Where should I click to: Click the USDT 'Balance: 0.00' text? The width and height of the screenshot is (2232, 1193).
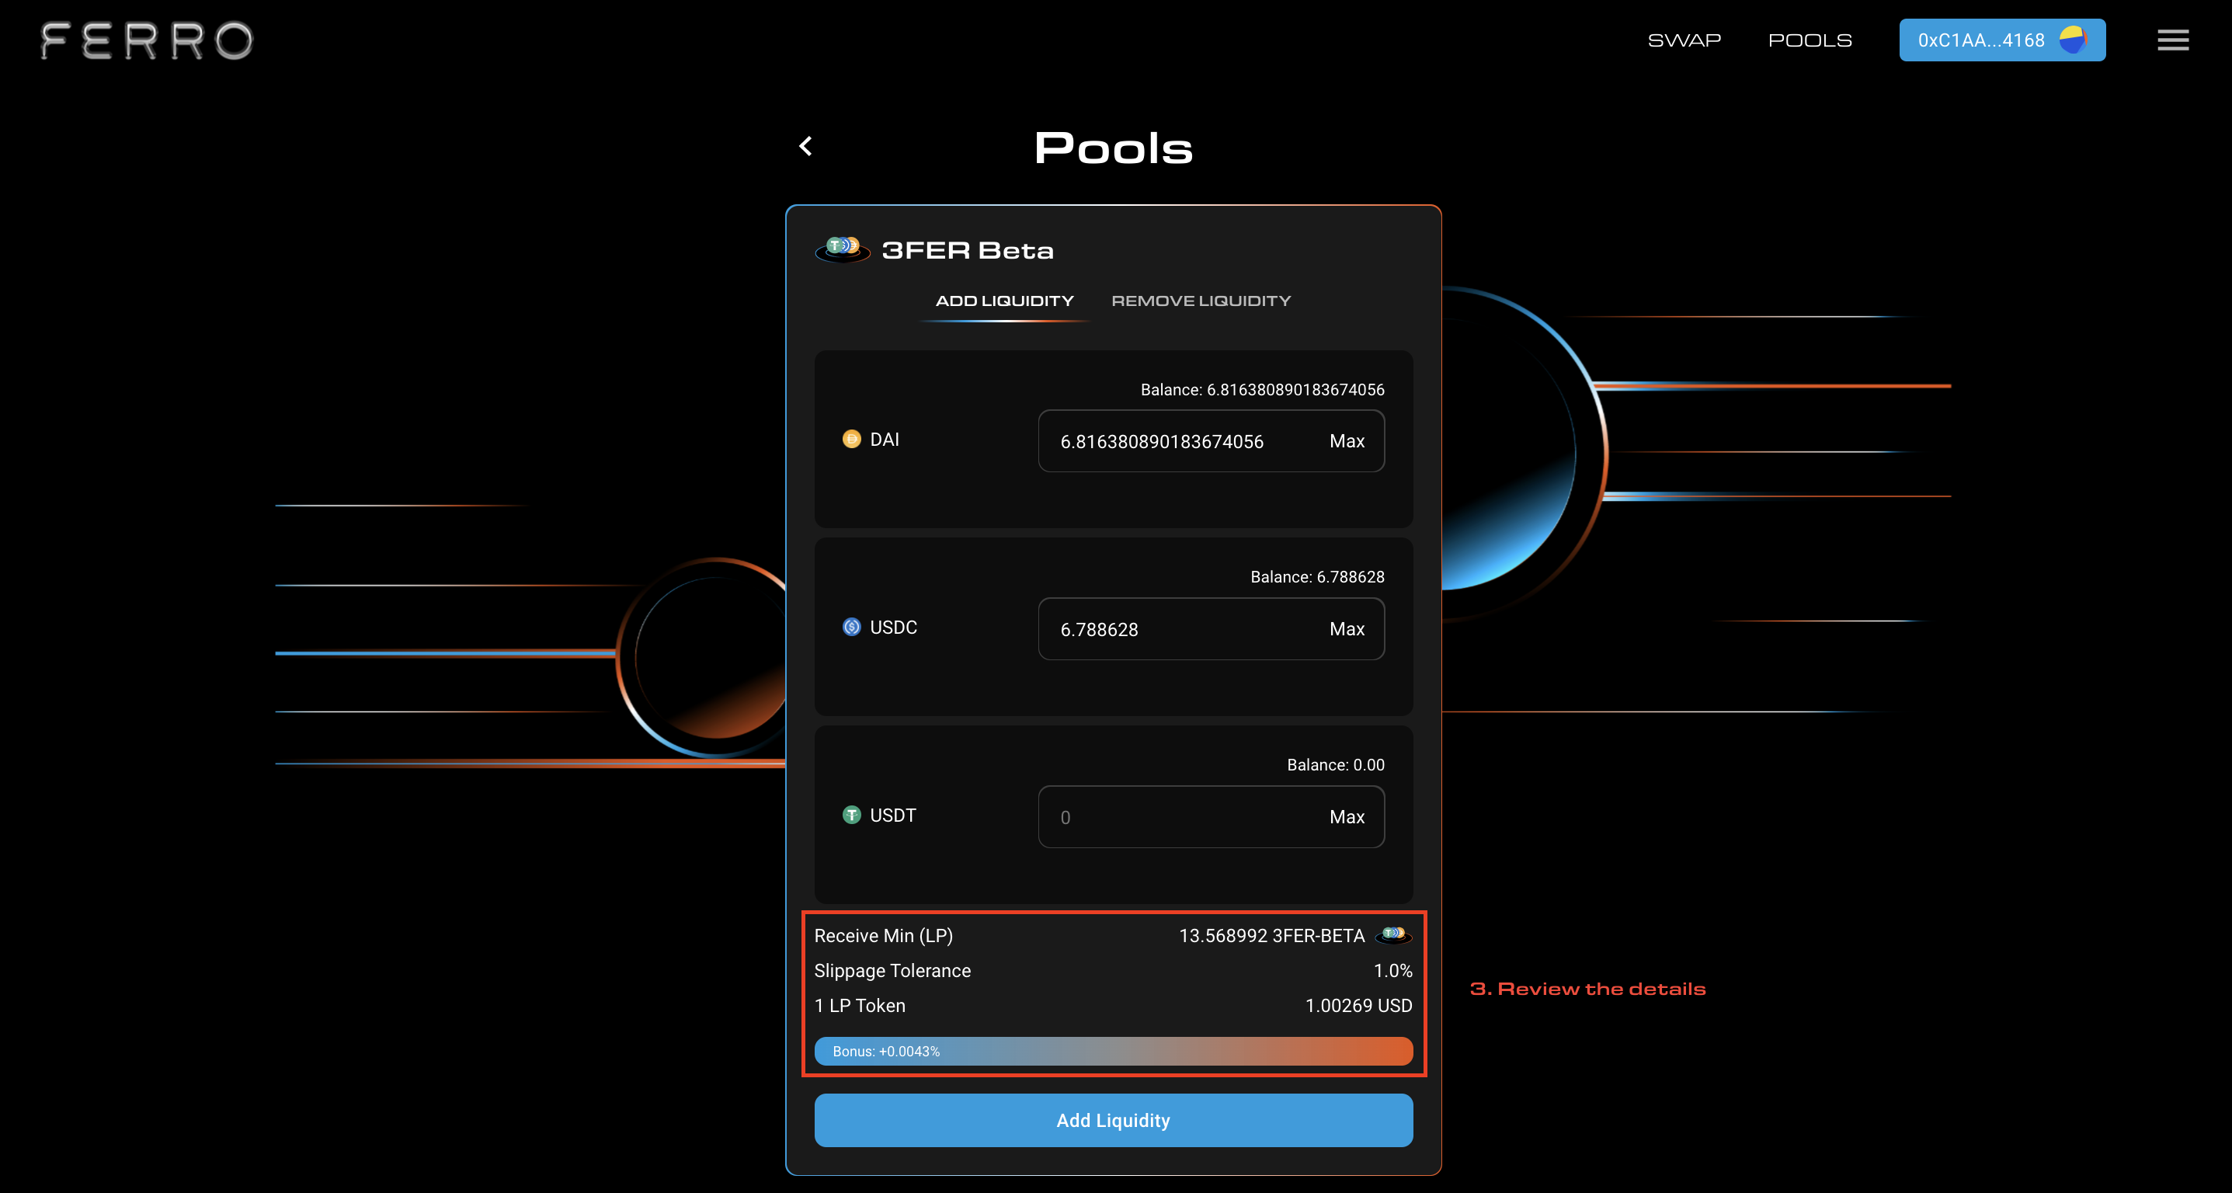click(1335, 765)
